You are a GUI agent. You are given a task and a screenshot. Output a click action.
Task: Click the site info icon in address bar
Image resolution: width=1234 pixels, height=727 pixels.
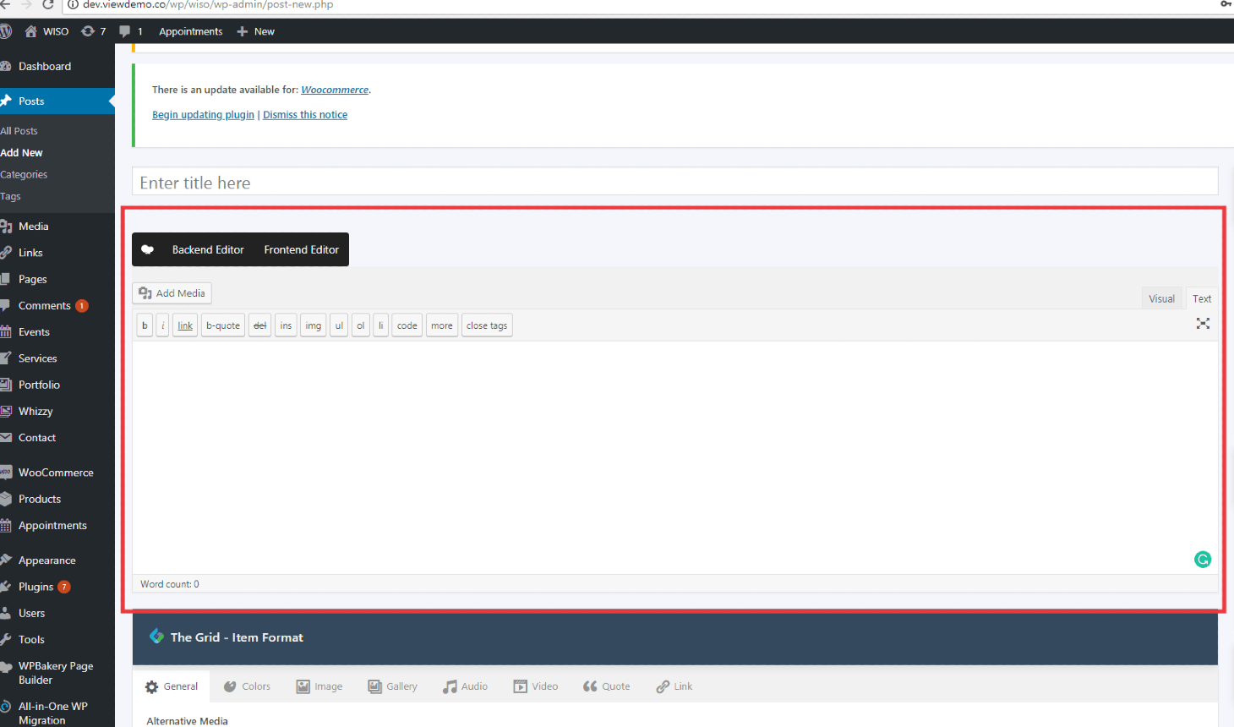(x=73, y=5)
